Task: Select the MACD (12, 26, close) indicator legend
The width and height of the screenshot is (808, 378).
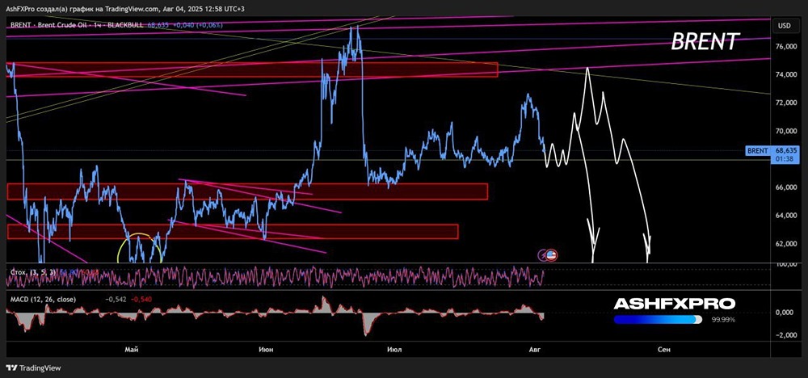Action: click(42, 299)
